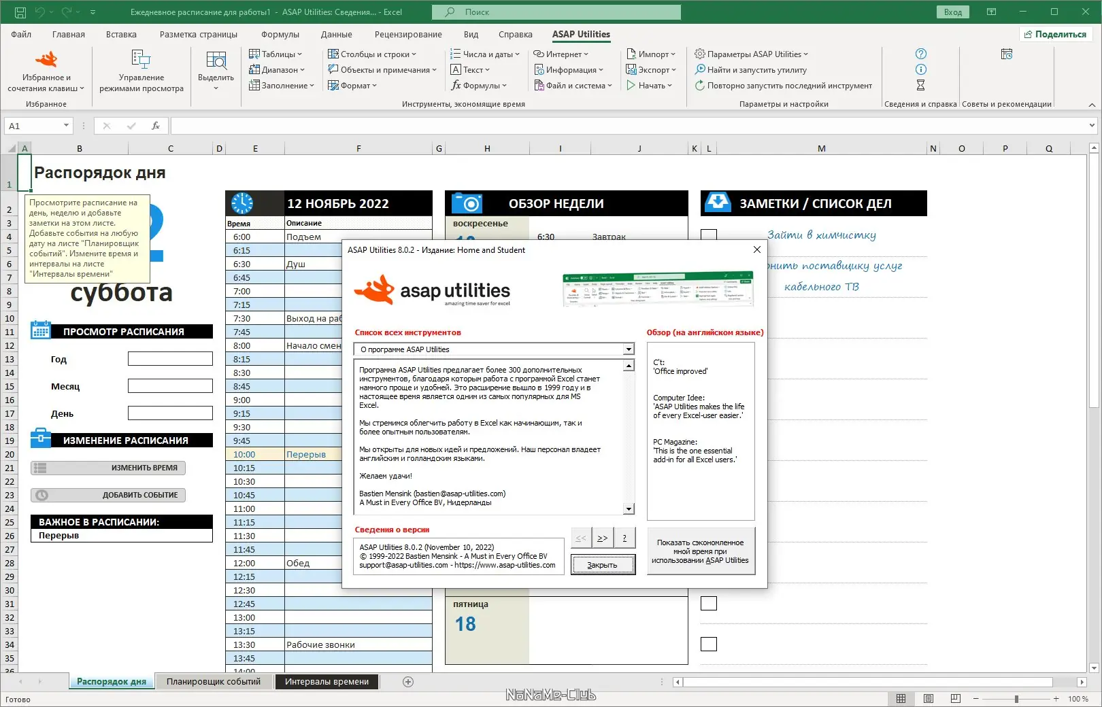This screenshot has width=1102, height=707.
Task: Expand the 'Столбцы и строки' dropdown
Action: (372, 54)
